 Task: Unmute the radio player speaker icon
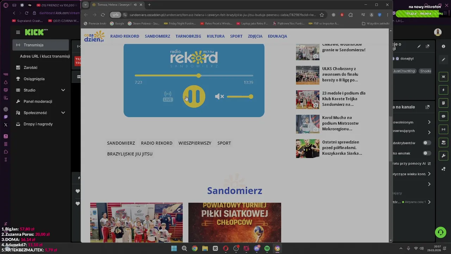click(220, 96)
